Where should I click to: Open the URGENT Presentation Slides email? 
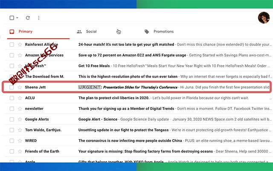click(x=128, y=87)
